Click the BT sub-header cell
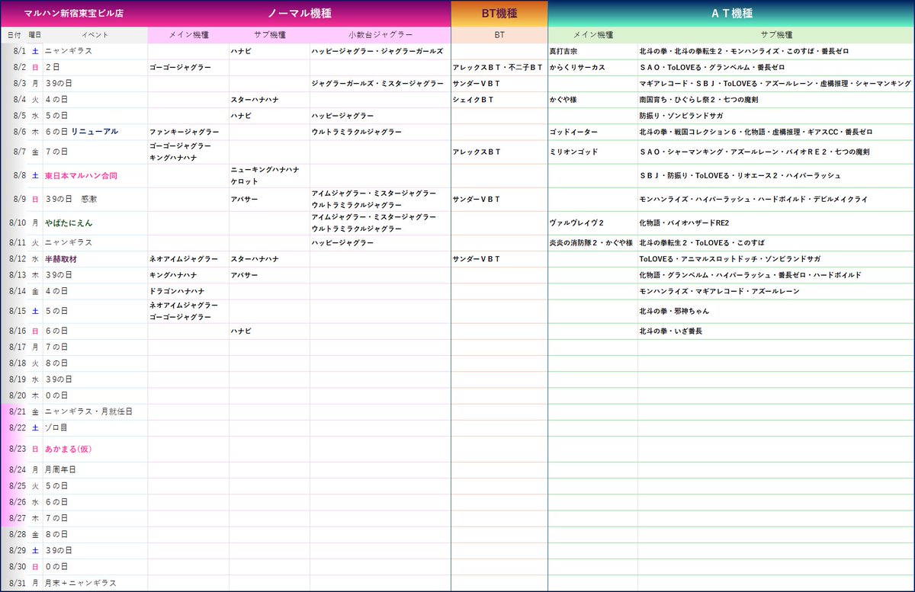The height and width of the screenshot is (592, 915). pos(499,35)
